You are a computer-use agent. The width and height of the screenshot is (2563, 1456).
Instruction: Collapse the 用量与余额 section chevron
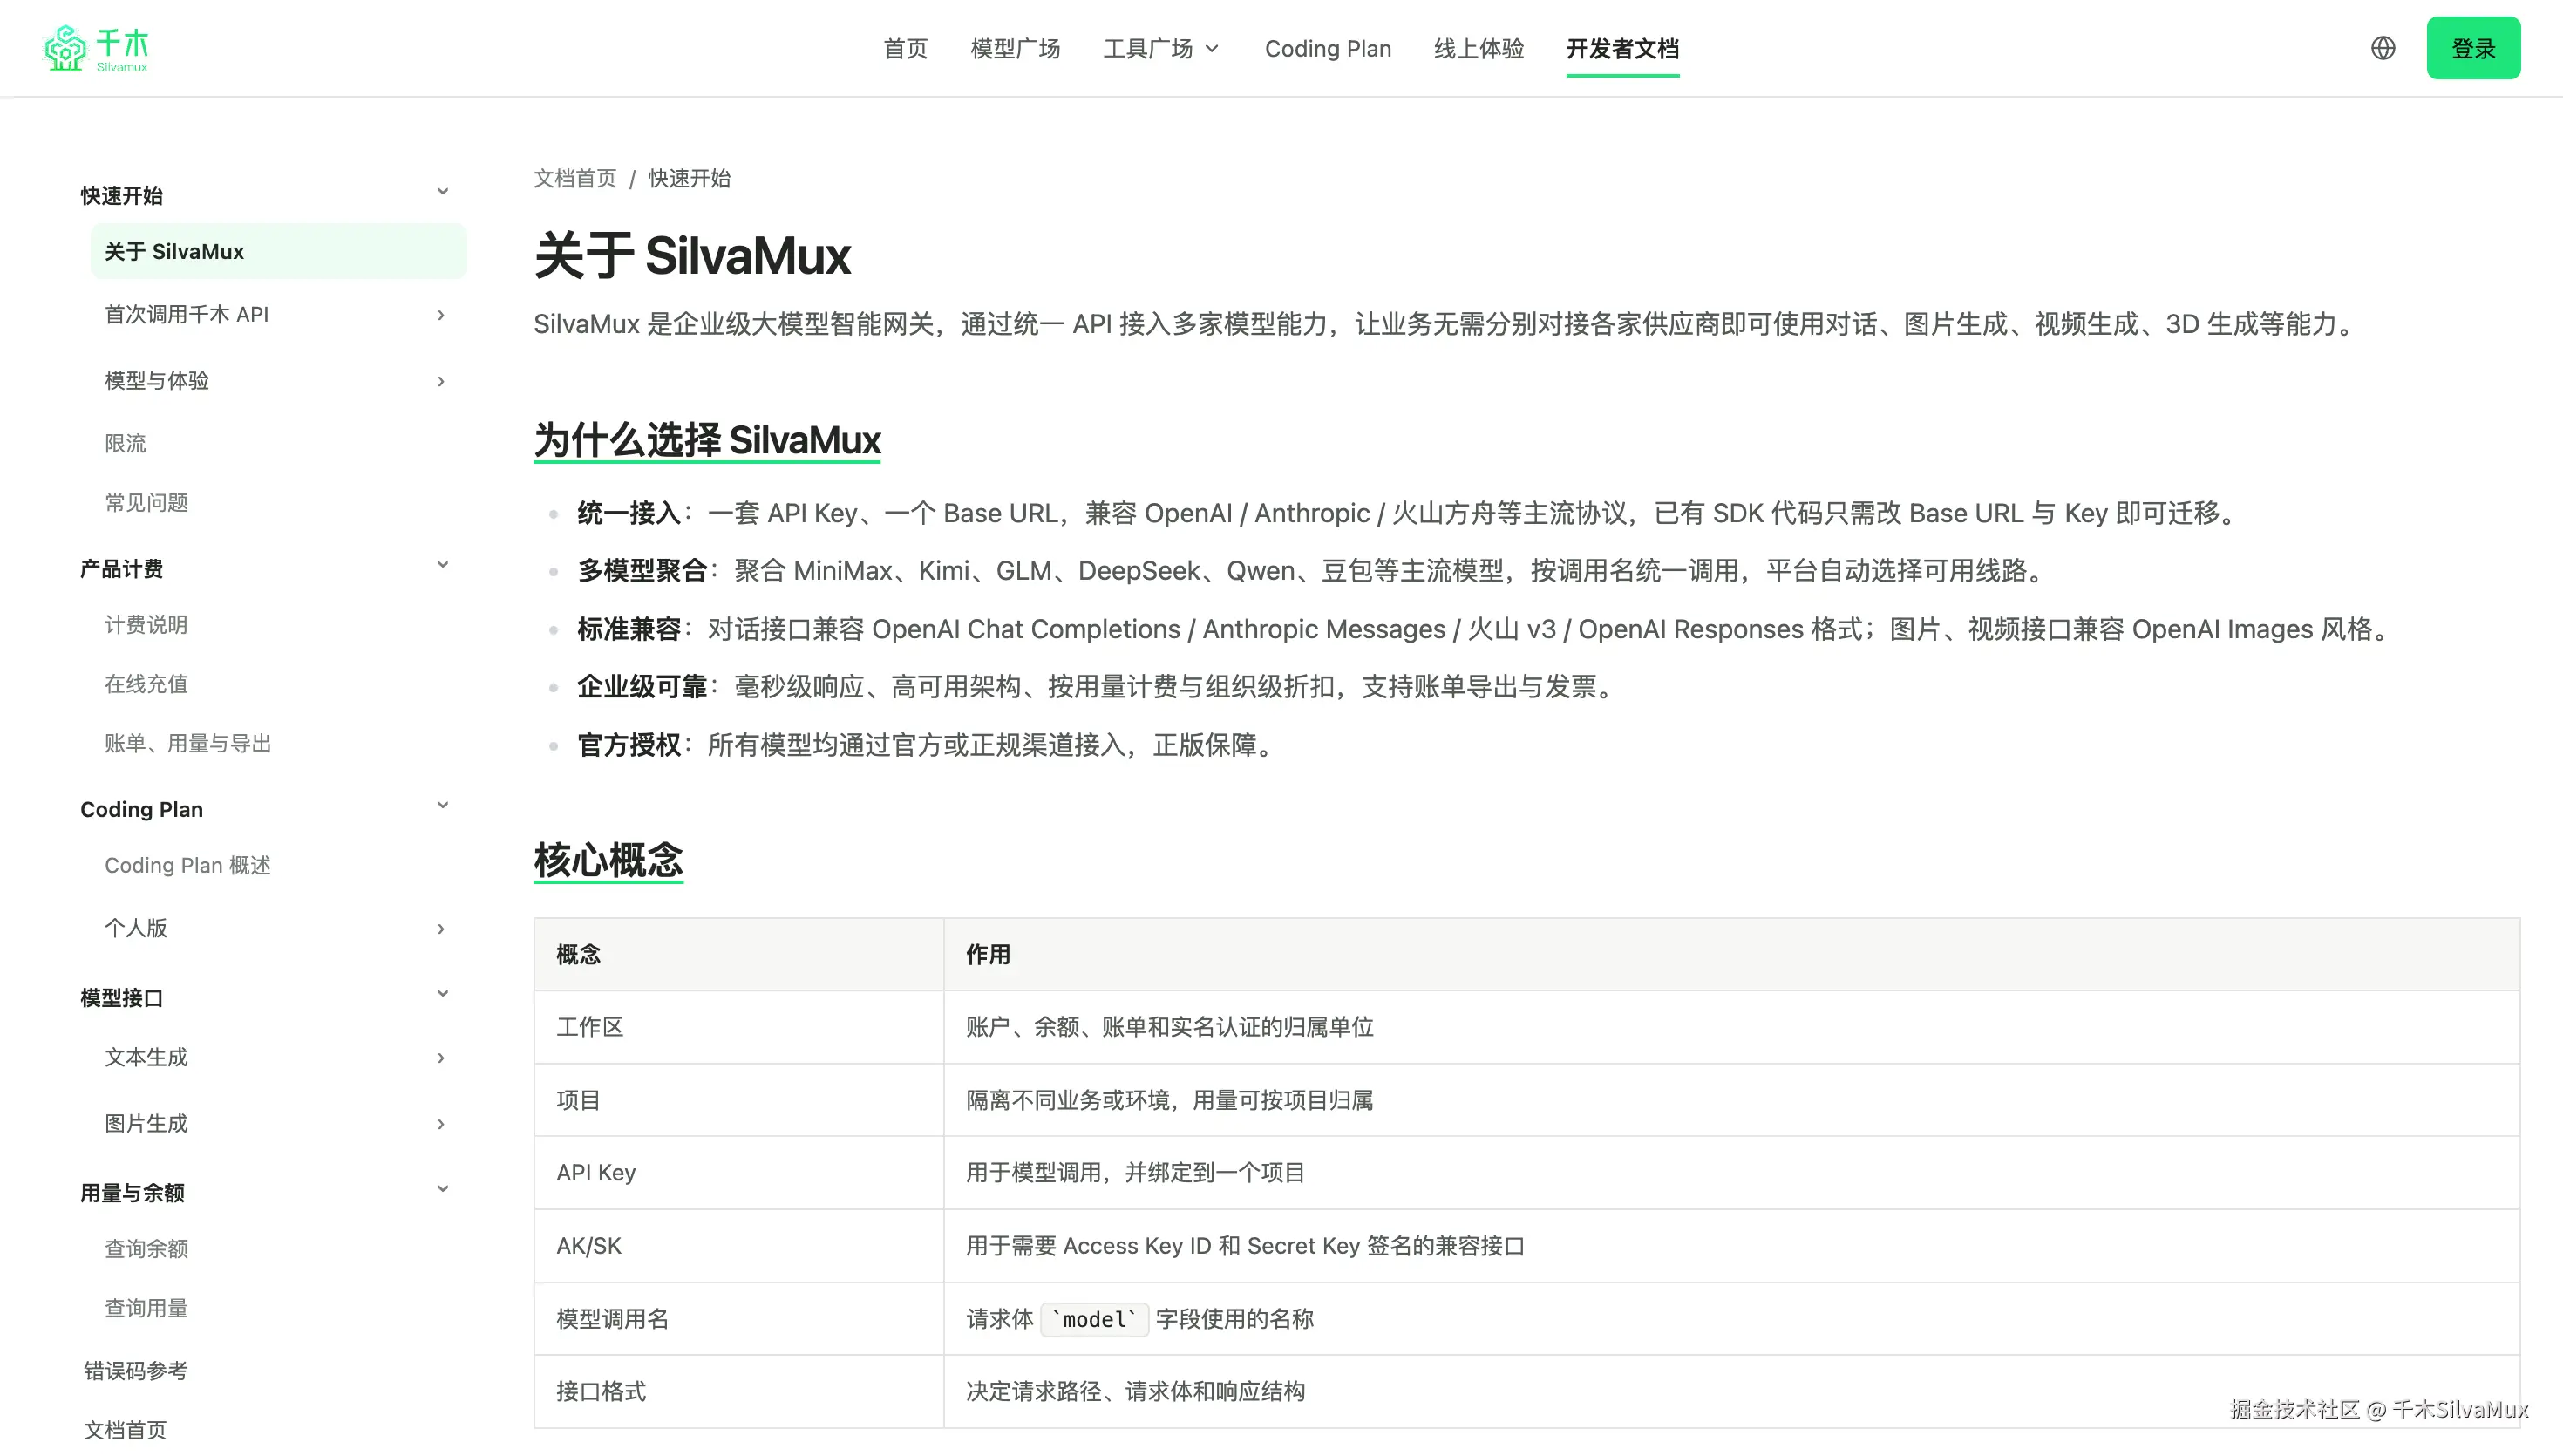443,1189
